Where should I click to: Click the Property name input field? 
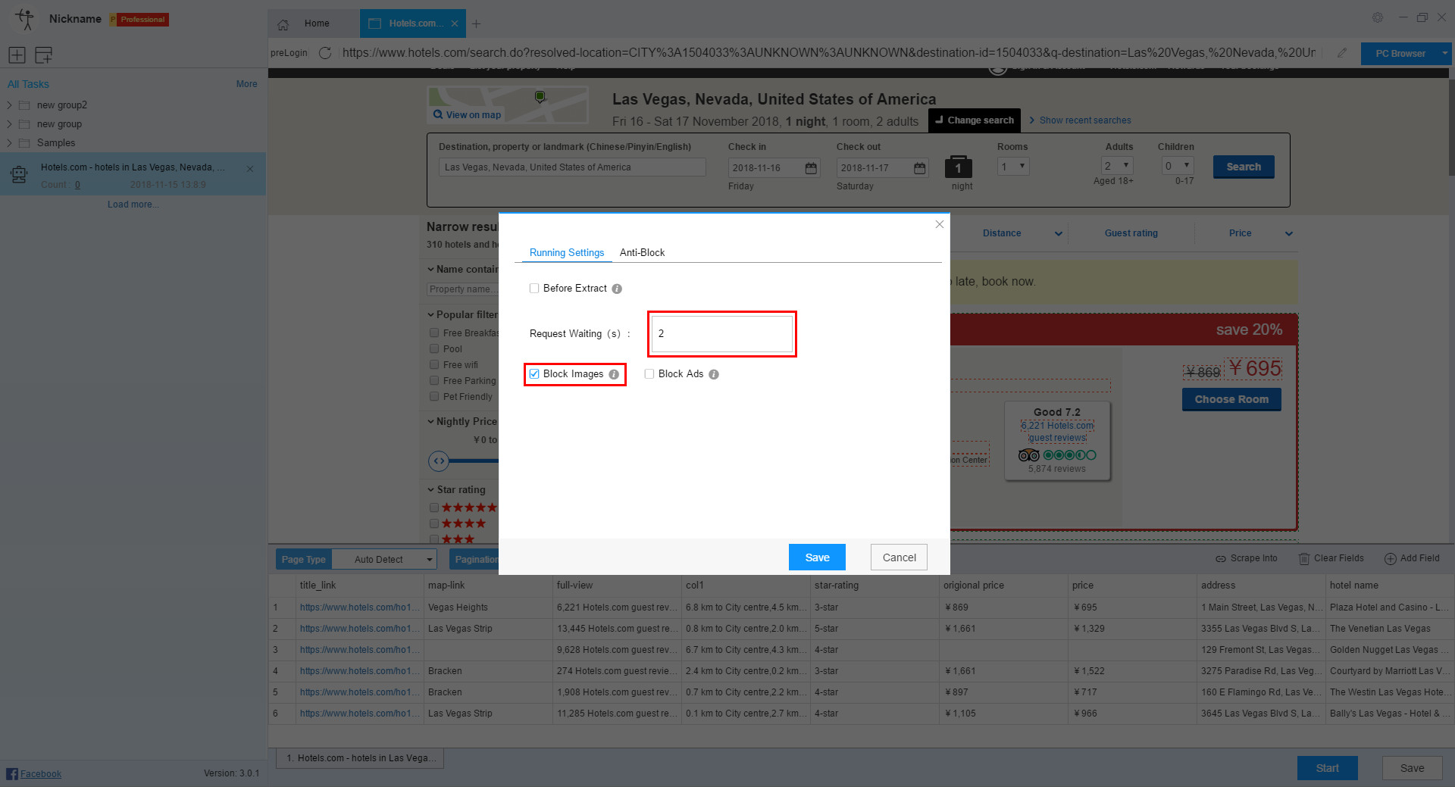462,289
